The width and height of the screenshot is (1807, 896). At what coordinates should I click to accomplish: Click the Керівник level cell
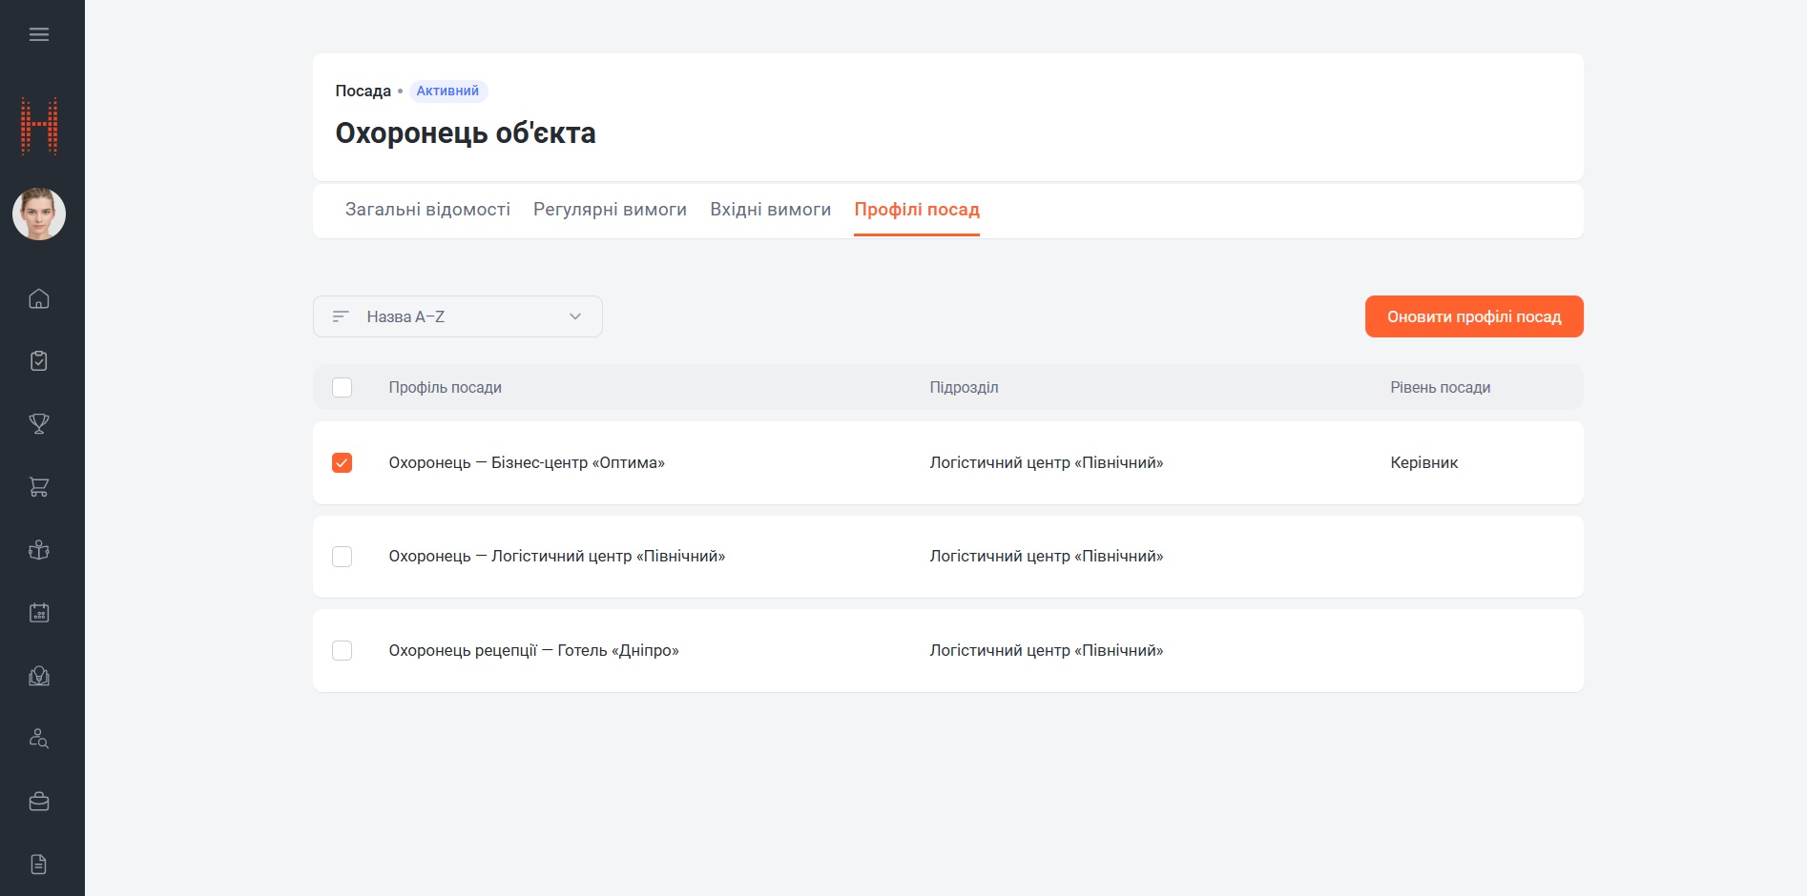tap(1423, 462)
